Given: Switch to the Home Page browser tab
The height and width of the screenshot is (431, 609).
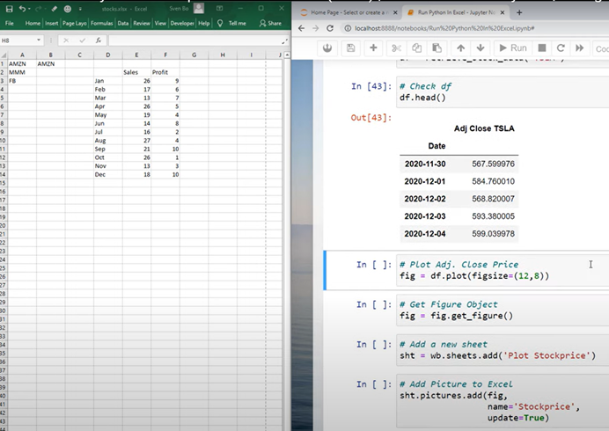Looking at the screenshot, I should (x=347, y=12).
